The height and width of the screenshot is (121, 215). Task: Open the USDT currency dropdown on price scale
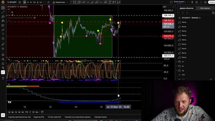(168, 7)
